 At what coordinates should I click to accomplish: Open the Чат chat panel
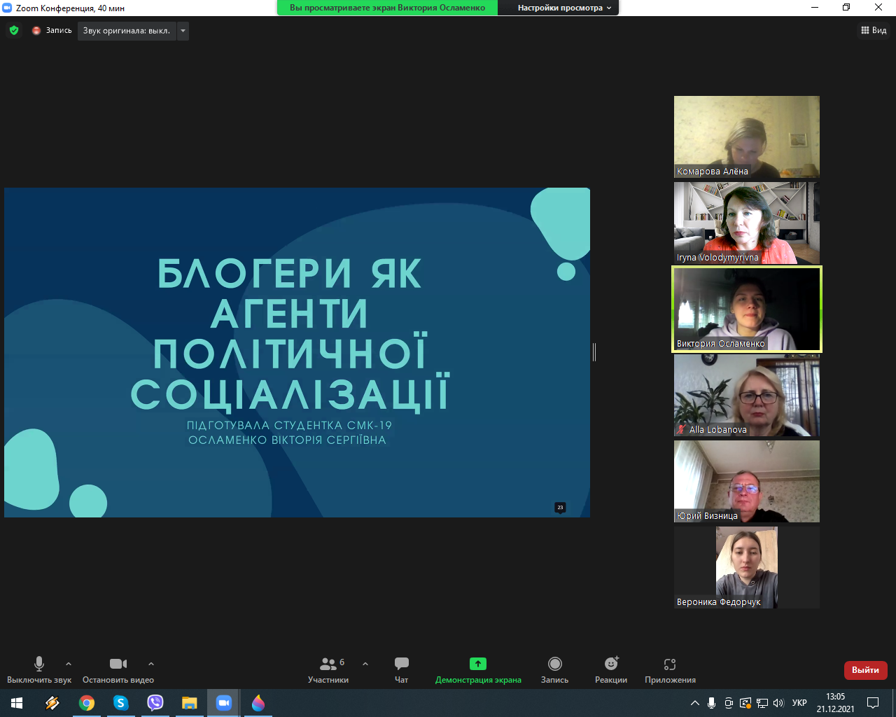(x=402, y=669)
